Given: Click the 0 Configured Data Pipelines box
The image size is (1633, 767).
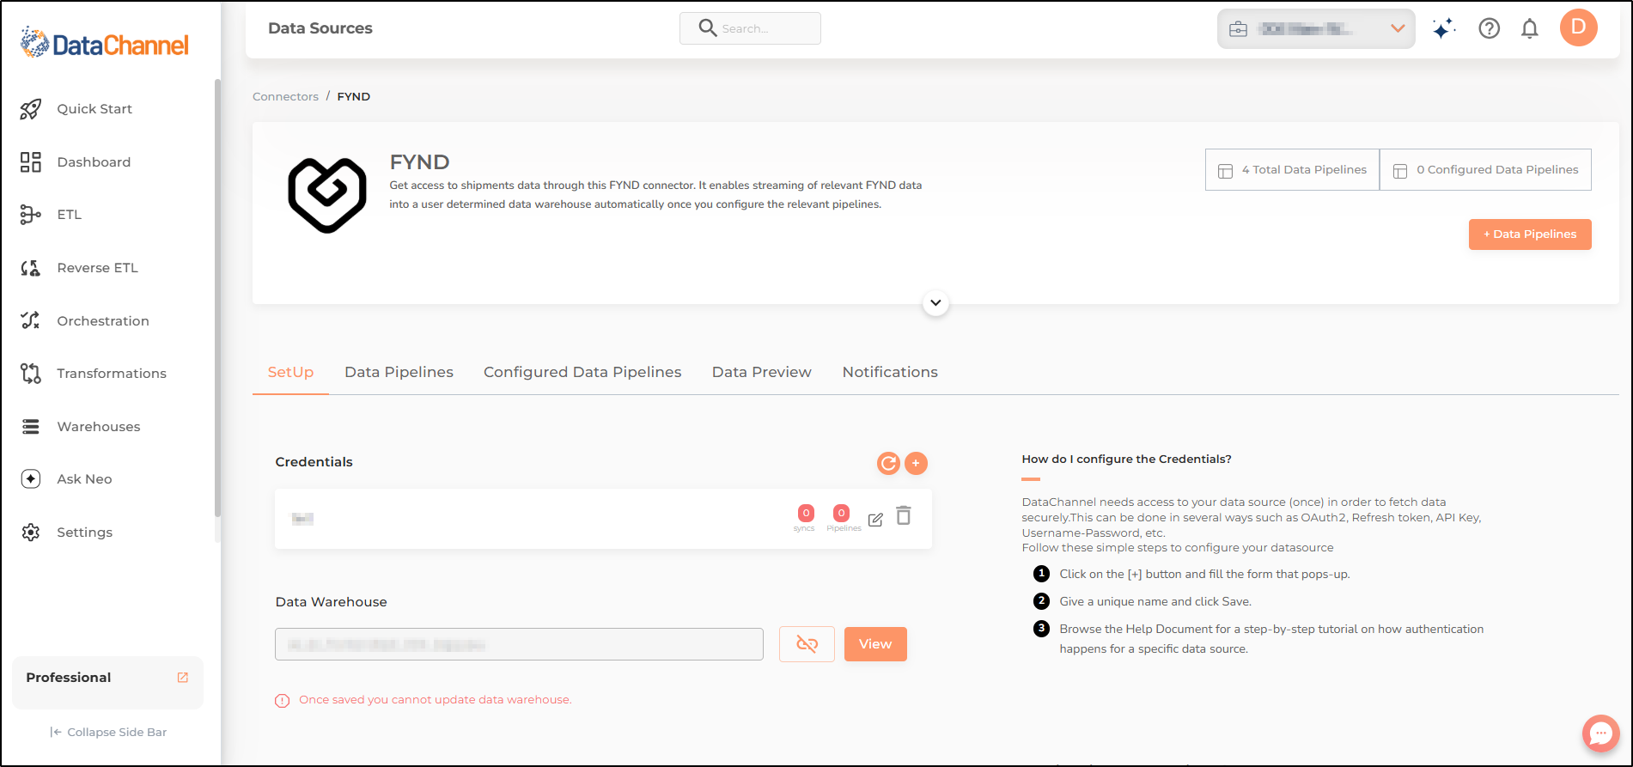Looking at the screenshot, I should (x=1485, y=170).
